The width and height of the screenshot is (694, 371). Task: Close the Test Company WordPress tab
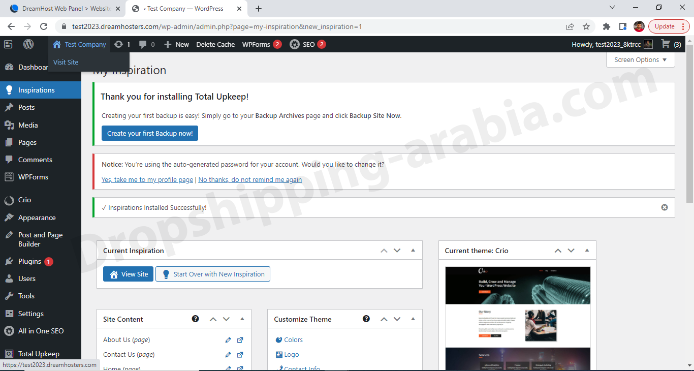click(x=239, y=9)
